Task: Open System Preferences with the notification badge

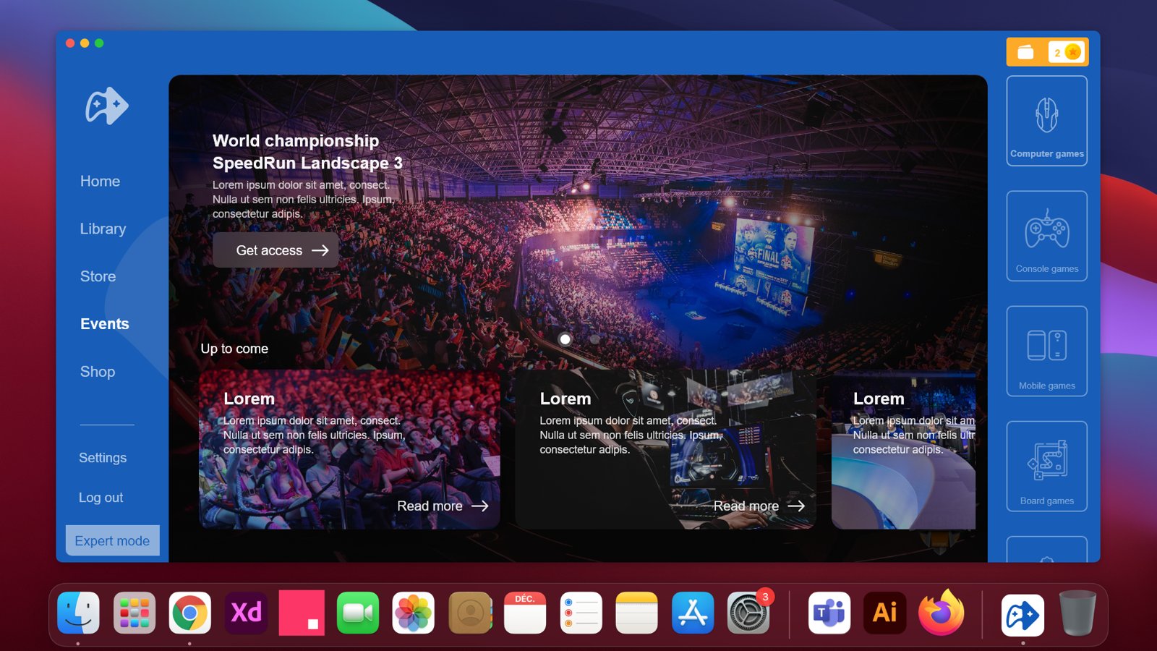Action: coord(748,613)
